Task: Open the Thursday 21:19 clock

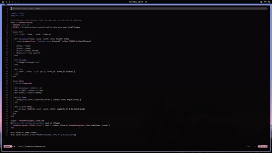Action: [x=136, y=2]
